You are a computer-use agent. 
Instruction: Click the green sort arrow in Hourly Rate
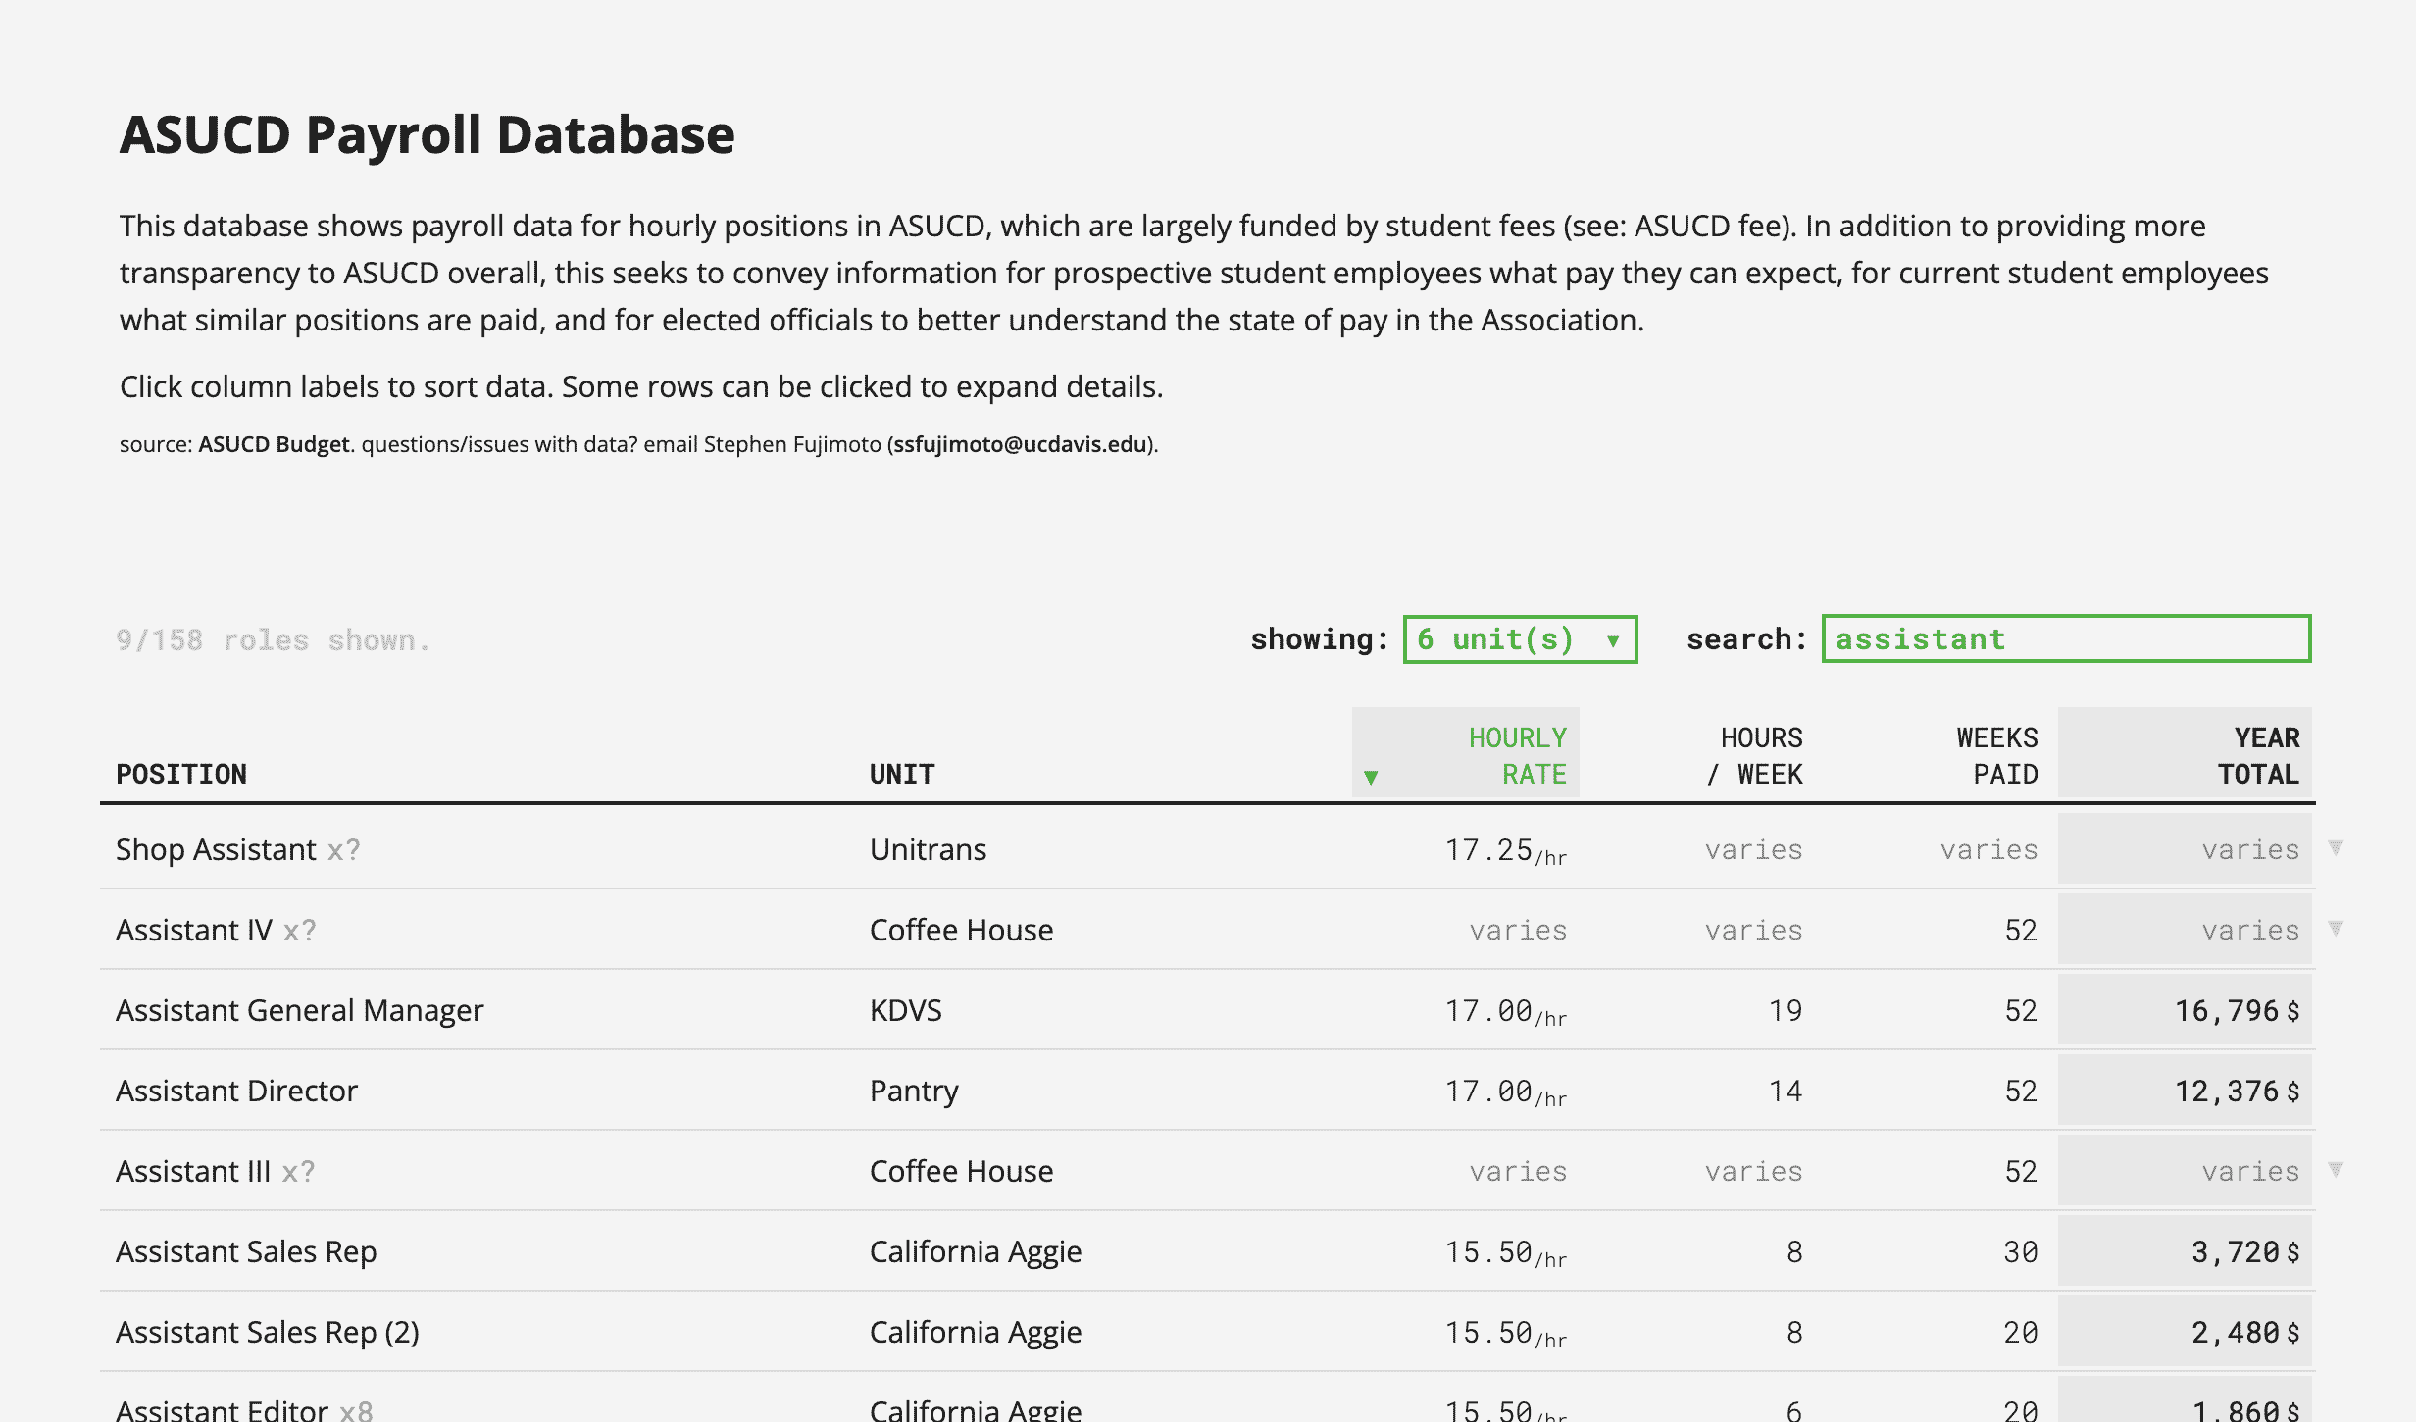tap(1371, 778)
